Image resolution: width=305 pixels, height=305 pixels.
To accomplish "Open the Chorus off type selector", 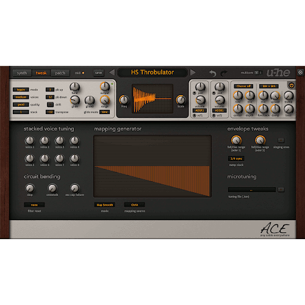I will coord(243,86).
